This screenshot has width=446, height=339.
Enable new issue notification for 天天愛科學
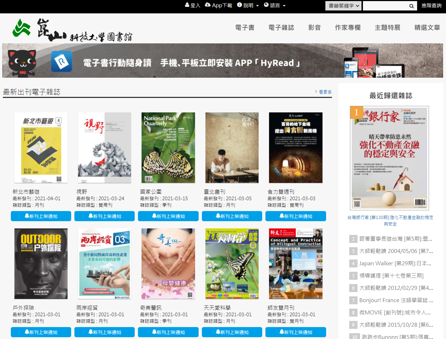[x=231, y=332]
